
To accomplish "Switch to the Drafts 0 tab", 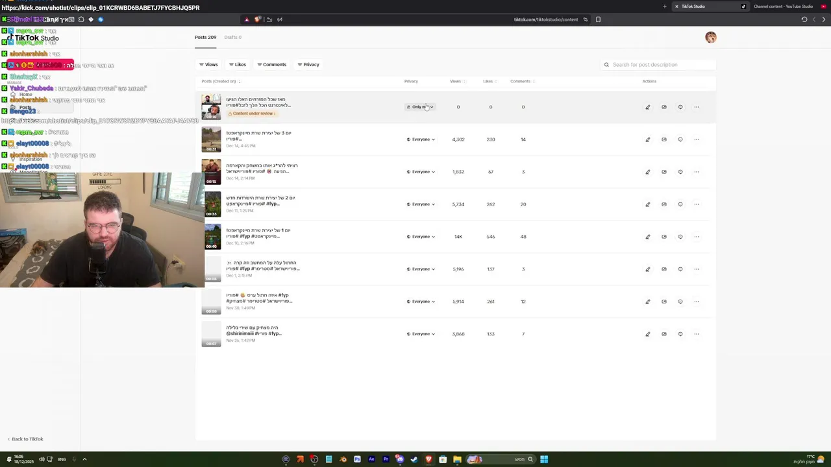I will (x=232, y=37).
